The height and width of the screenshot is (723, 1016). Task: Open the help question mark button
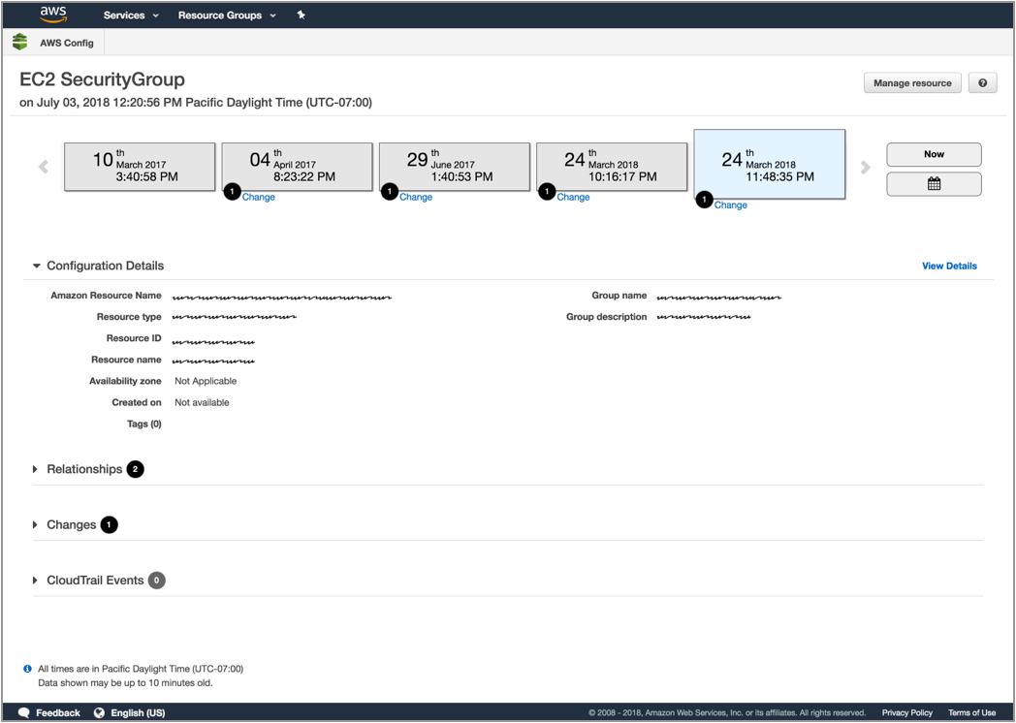[982, 83]
